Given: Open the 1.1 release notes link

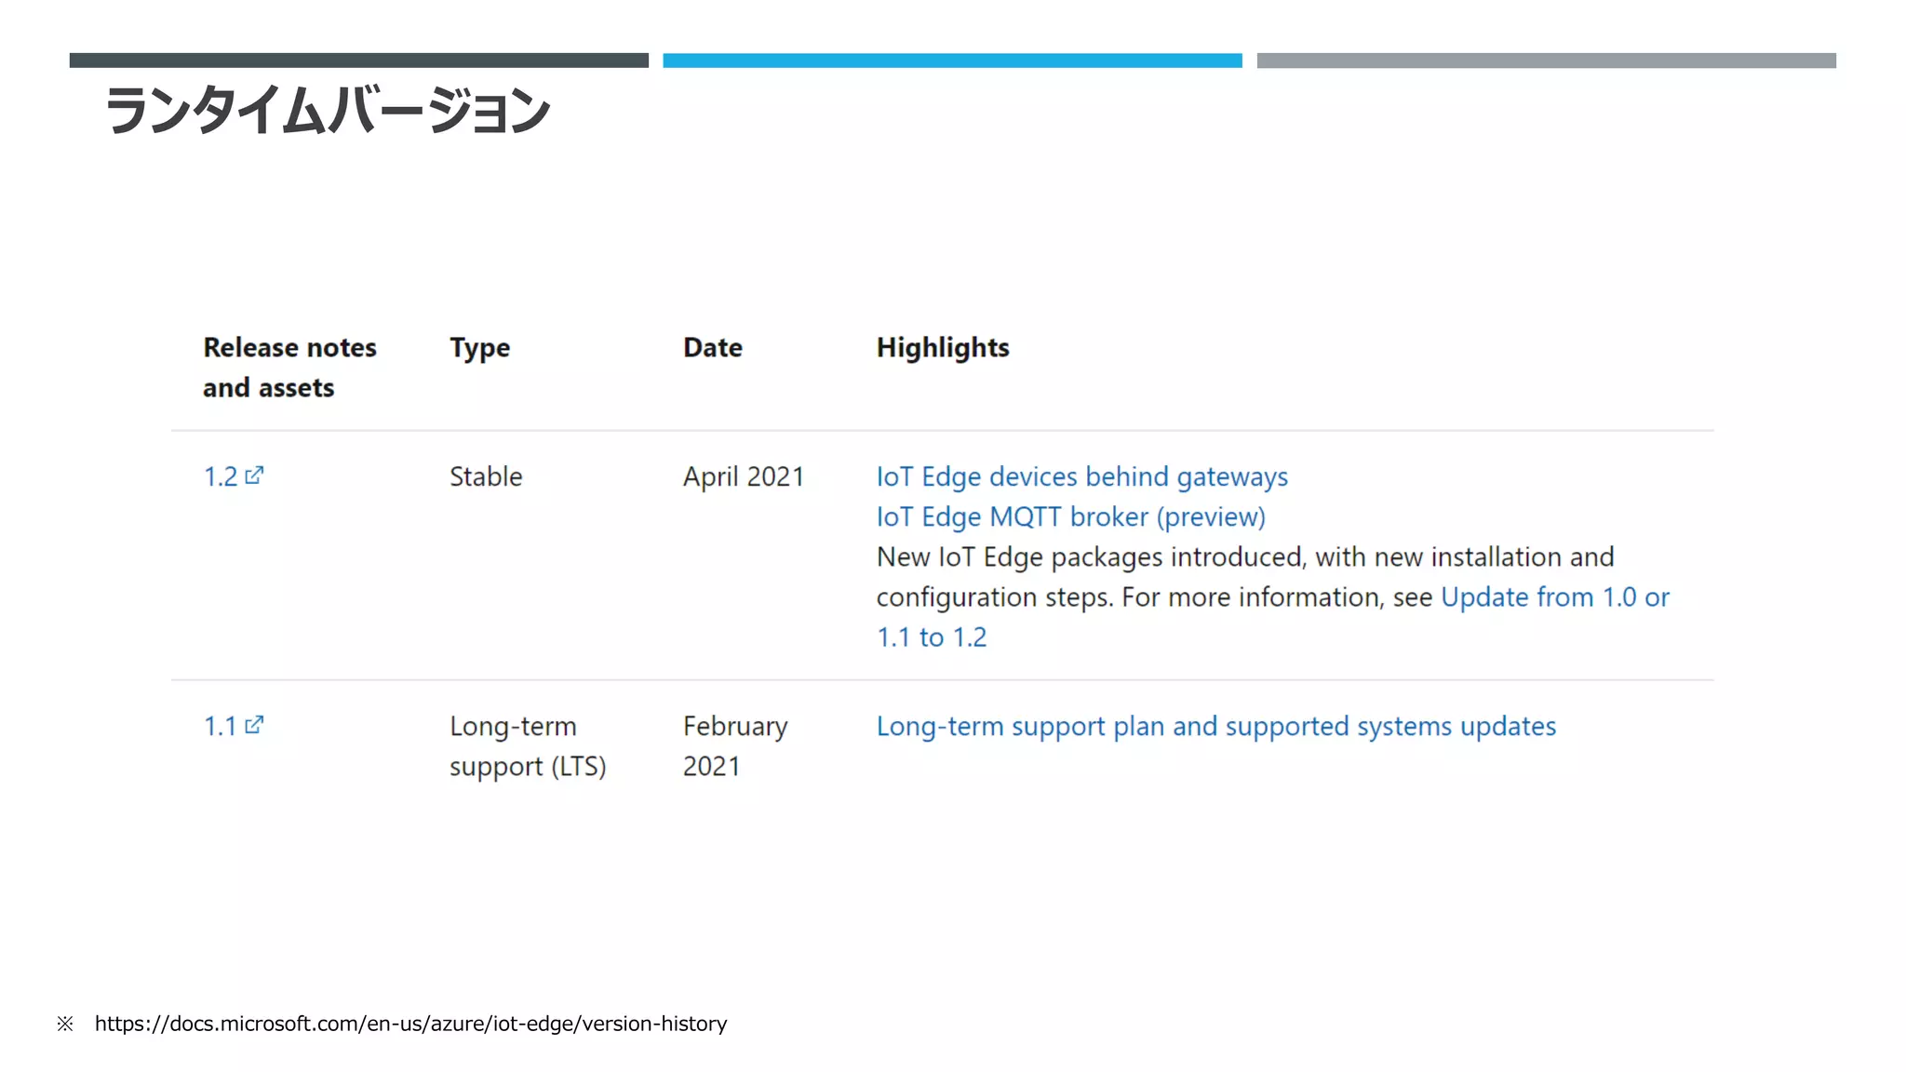Looking at the screenshot, I should tap(221, 726).
